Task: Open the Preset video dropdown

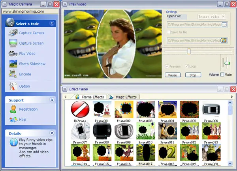Action: tap(211, 17)
